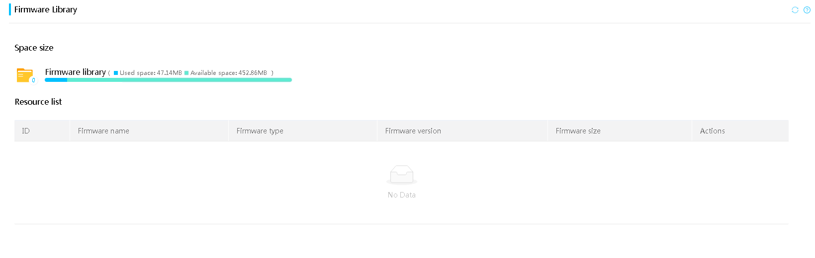Click the refresh icon at top right
Image resolution: width=815 pixels, height=258 pixels.
(x=795, y=10)
